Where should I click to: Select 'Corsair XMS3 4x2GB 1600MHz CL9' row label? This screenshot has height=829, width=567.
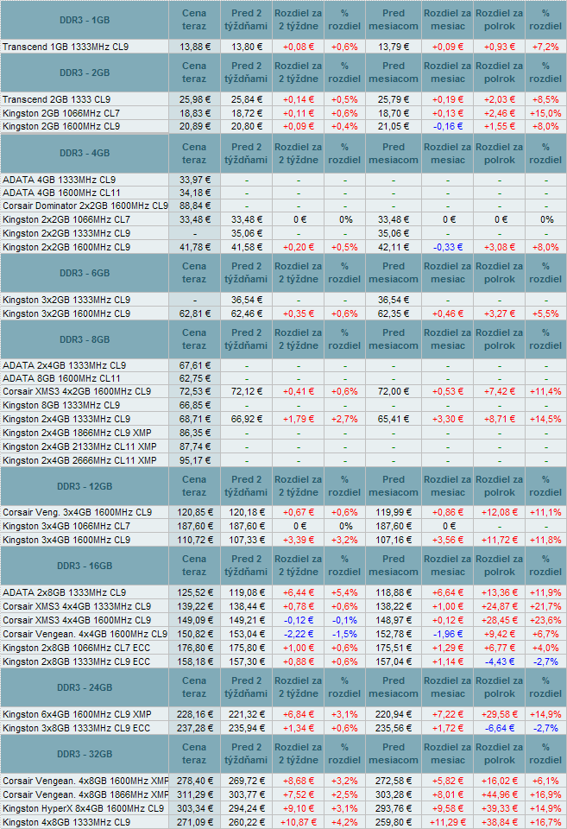pos(77,392)
